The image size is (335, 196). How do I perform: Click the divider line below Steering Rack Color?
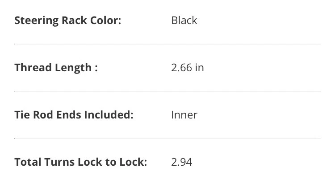pos(167,44)
